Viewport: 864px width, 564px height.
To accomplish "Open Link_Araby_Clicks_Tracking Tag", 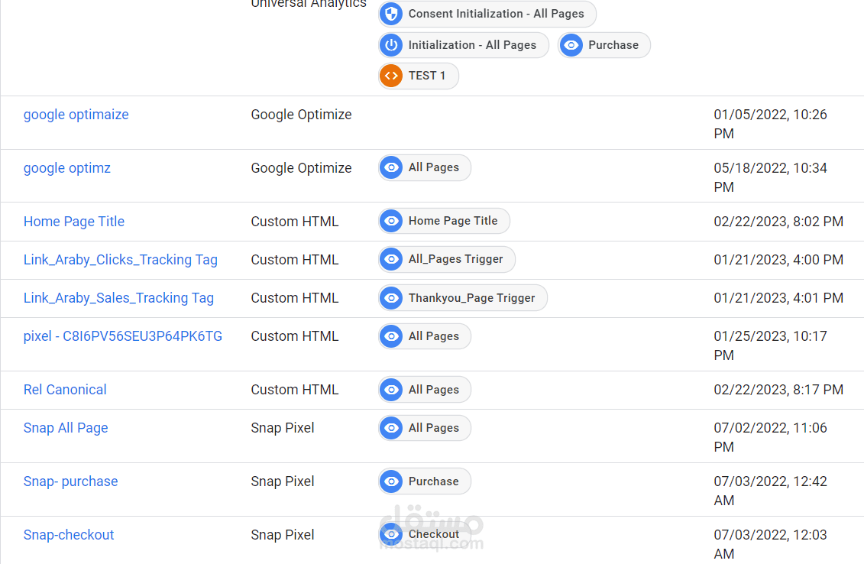I will click(121, 260).
